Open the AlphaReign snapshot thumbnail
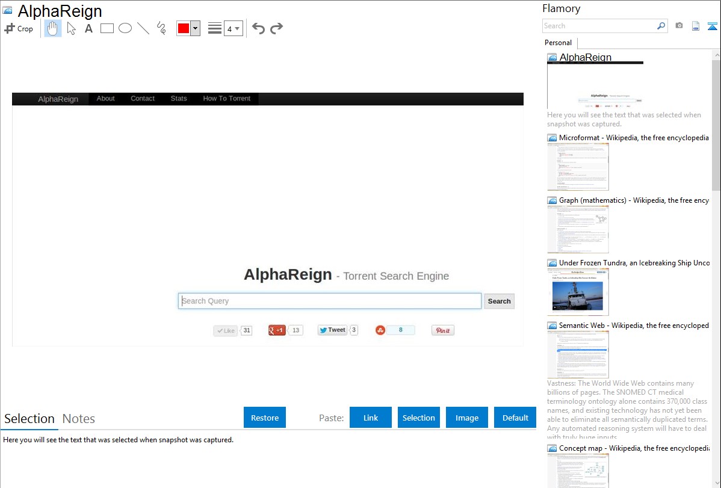Screen dimensions: 721x488 (595, 85)
